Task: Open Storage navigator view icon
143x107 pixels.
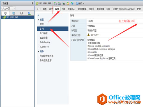Action: click(x=22, y=13)
